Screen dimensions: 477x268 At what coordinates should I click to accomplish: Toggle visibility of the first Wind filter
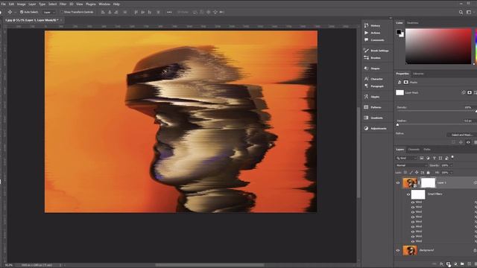[x=413, y=202]
